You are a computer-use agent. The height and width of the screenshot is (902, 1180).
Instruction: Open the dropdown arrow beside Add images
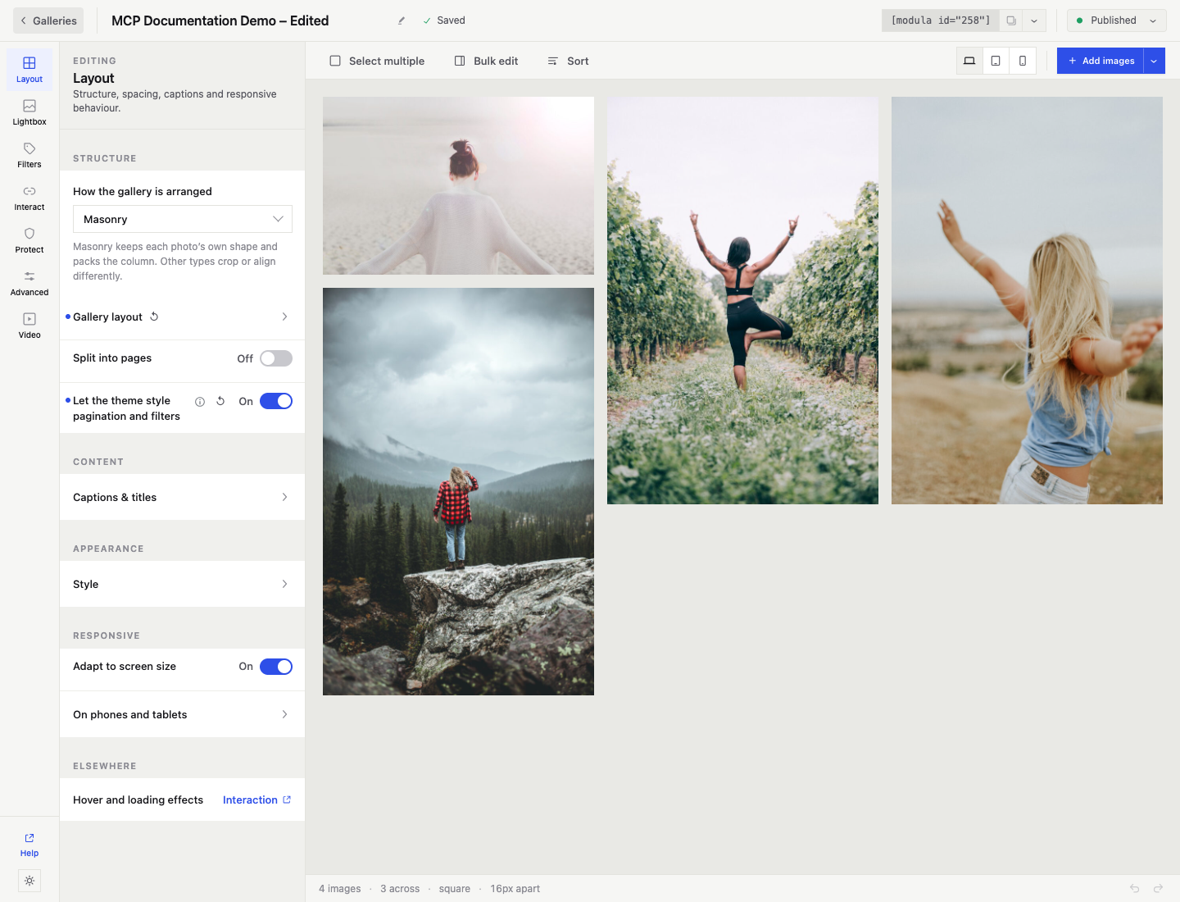1154,61
